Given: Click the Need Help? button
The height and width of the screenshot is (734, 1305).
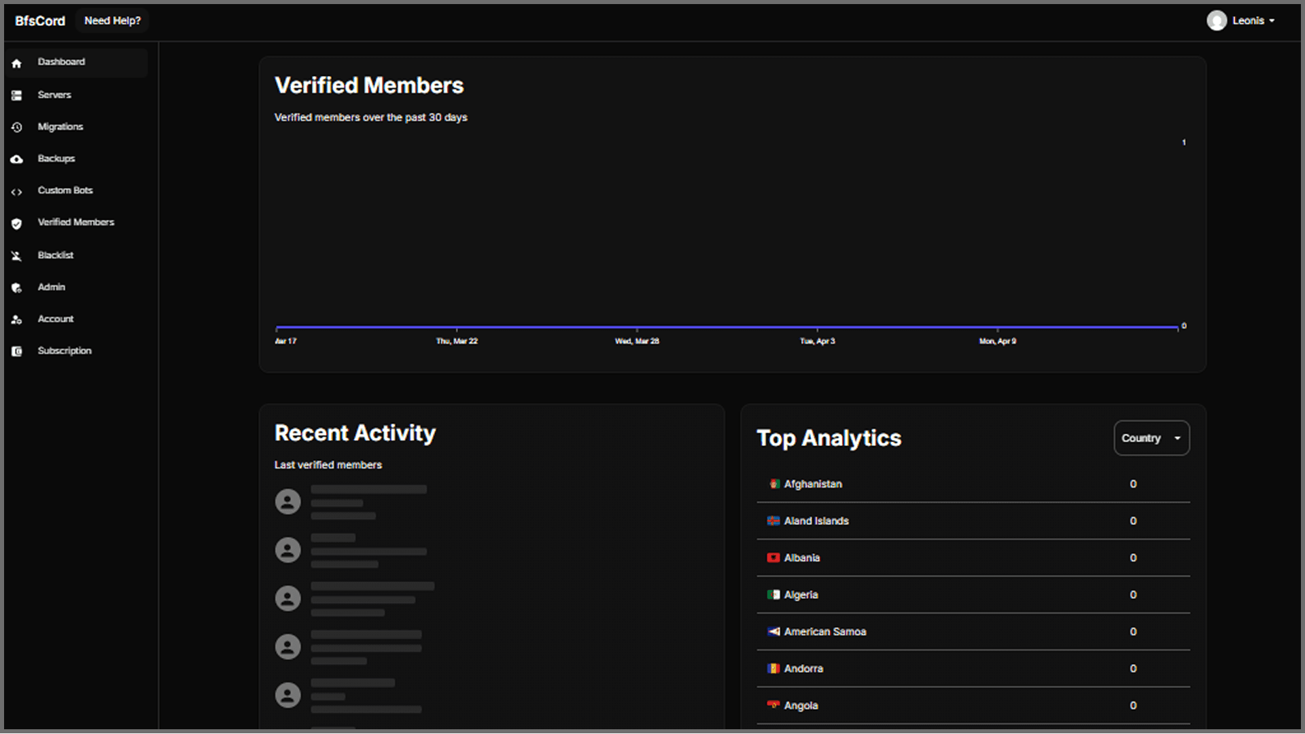Looking at the screenshot, I should (x=112, y=21).
